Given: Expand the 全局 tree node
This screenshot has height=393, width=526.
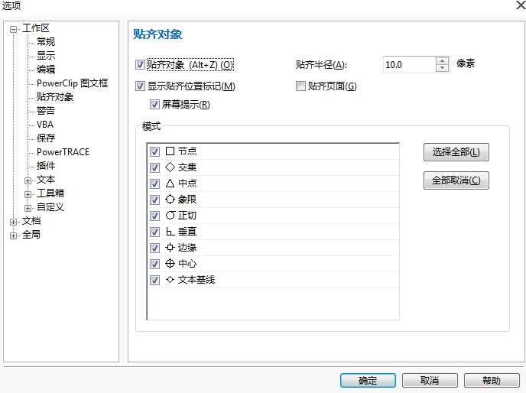Looking at the screenshot, I should [14, 235].
